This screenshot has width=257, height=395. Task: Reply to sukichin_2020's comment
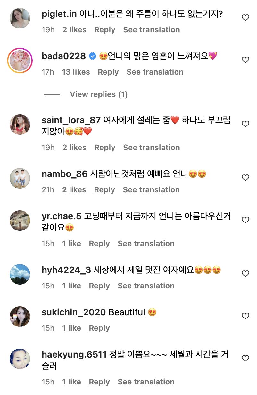99,328
